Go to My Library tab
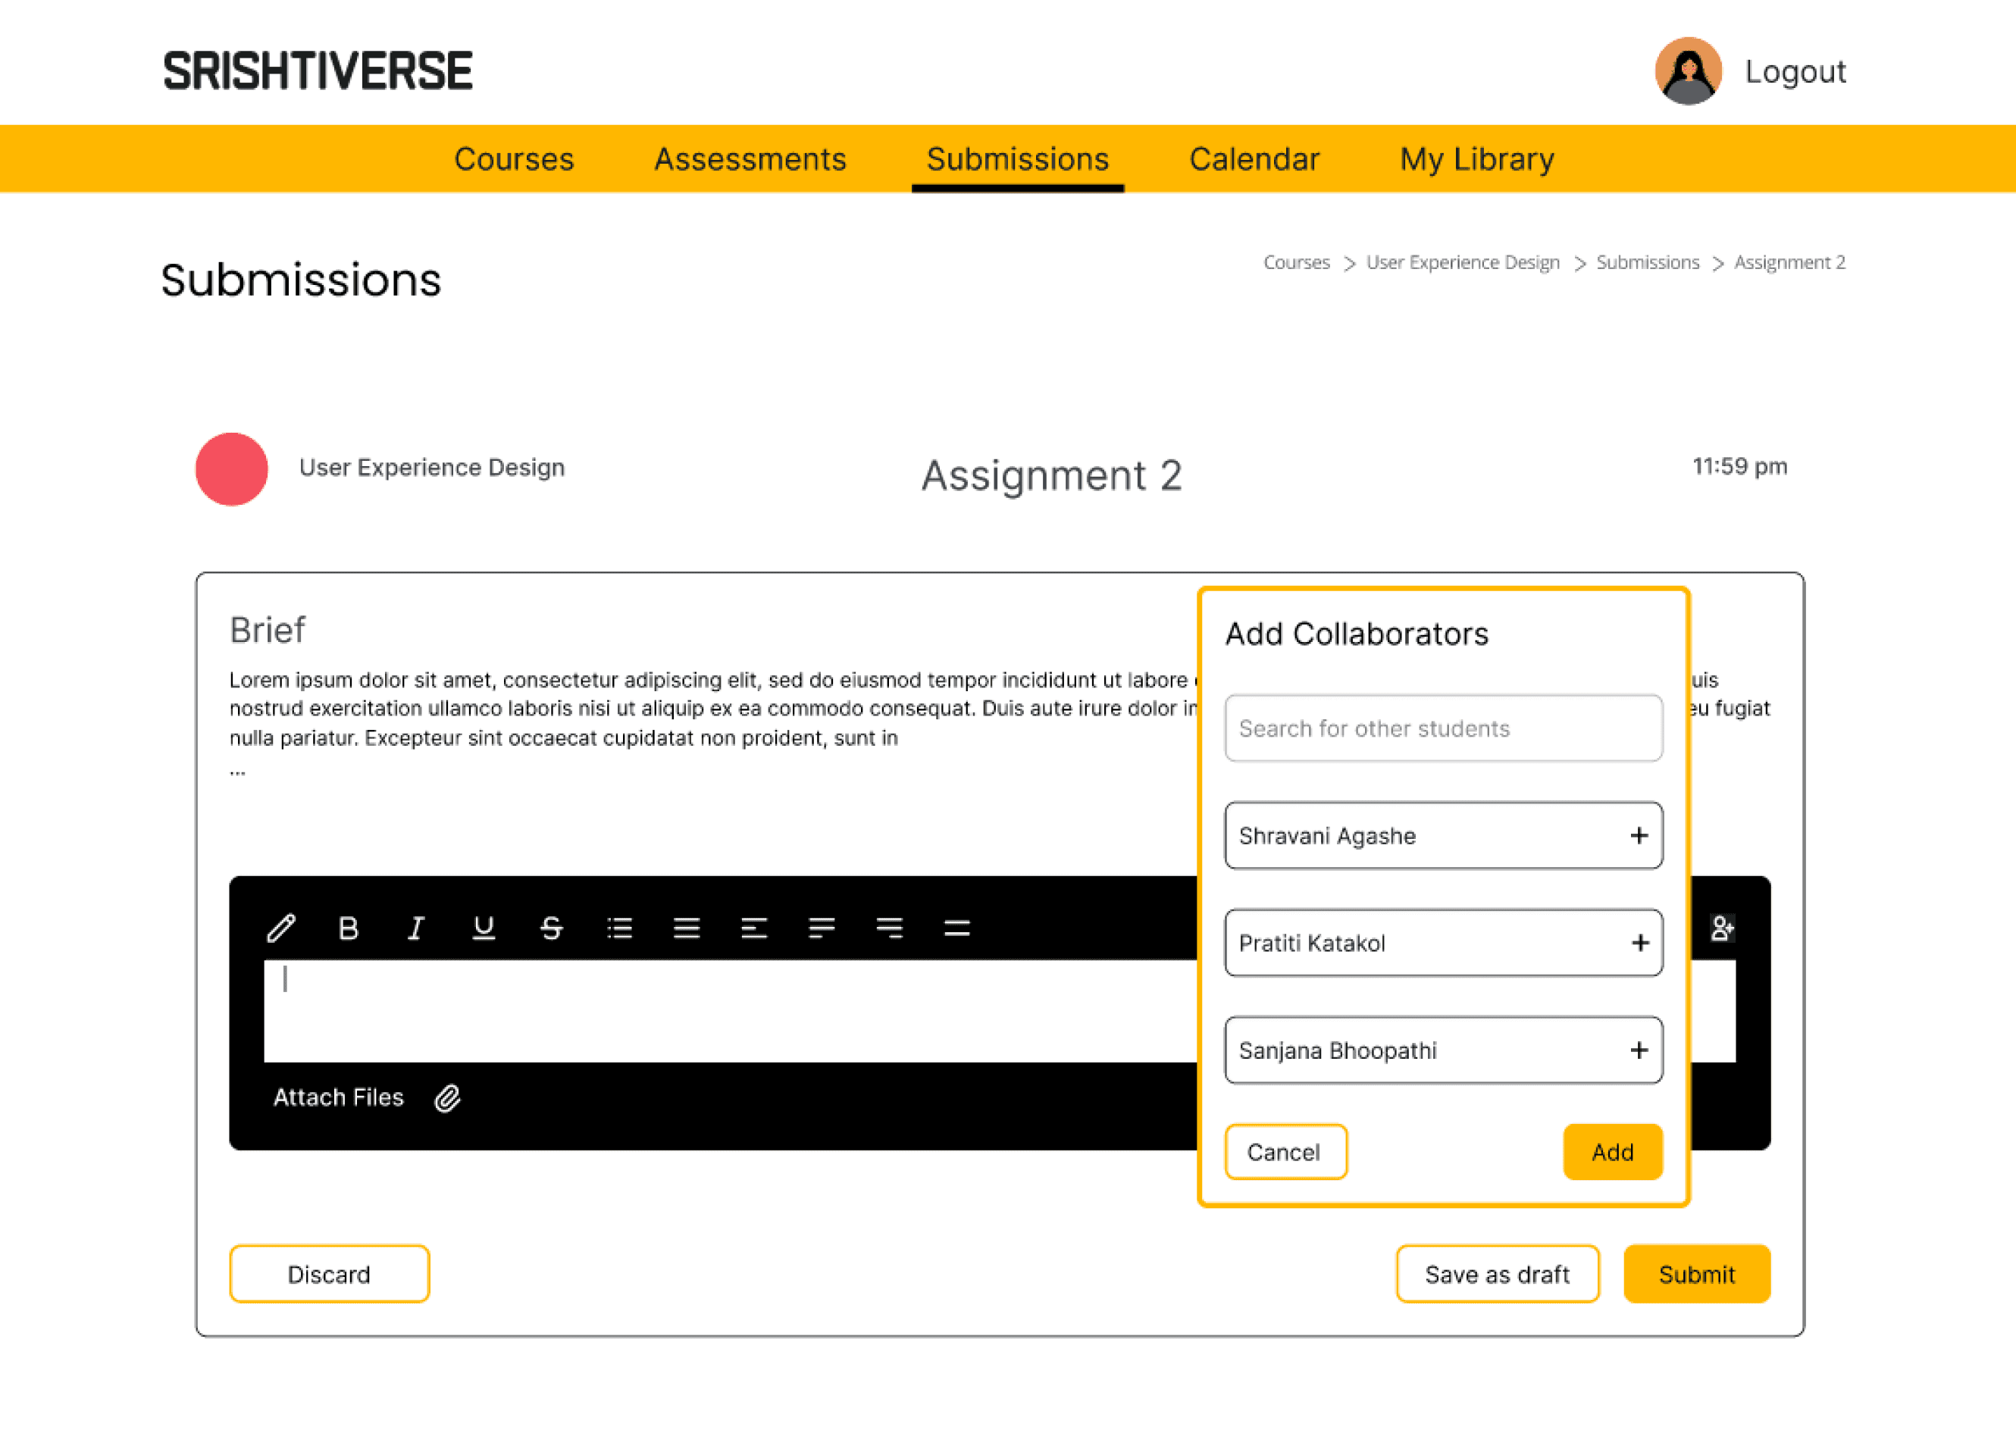Viewport: 2016px width, 1437px height. click(x=1476, y=159)
